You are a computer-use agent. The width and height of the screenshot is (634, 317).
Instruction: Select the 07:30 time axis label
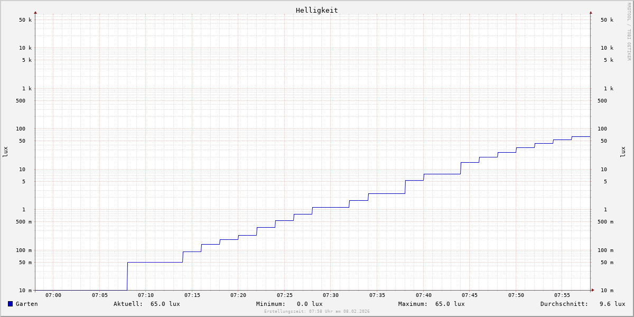[x=331, y=295]
